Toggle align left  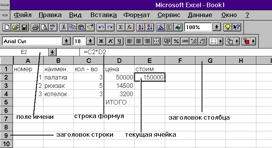coord(130,41)
